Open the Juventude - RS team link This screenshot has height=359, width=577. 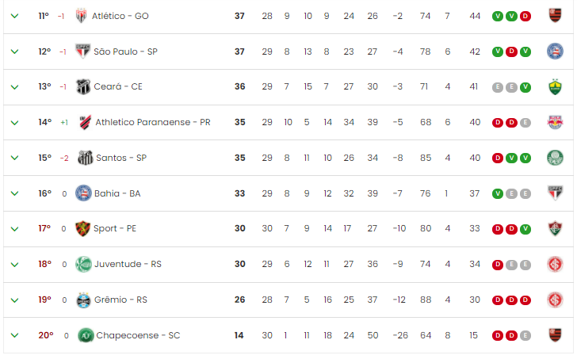coord(128,264)
